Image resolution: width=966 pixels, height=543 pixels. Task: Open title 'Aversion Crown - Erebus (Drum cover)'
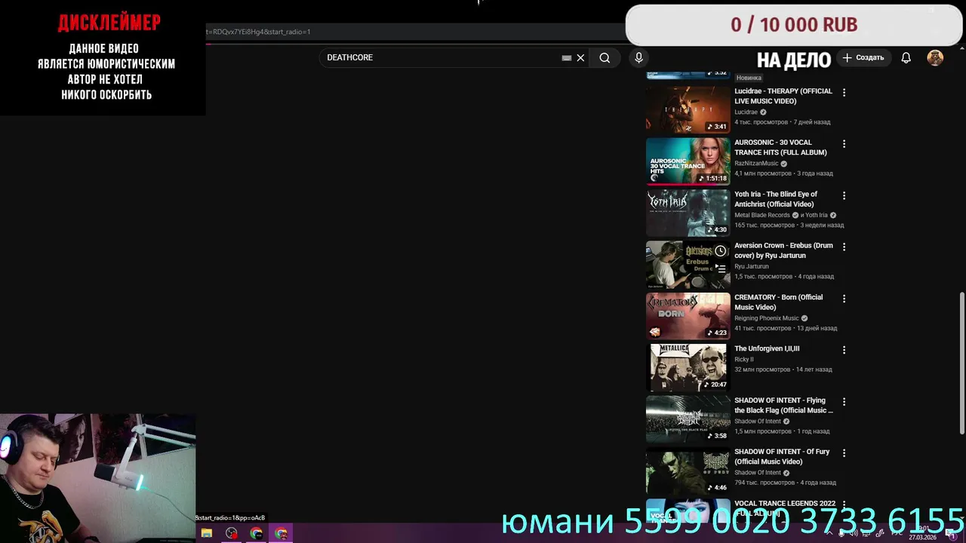(x=783, y=250)
